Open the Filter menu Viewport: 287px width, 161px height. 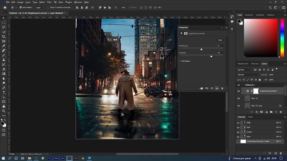click(49, 2)
